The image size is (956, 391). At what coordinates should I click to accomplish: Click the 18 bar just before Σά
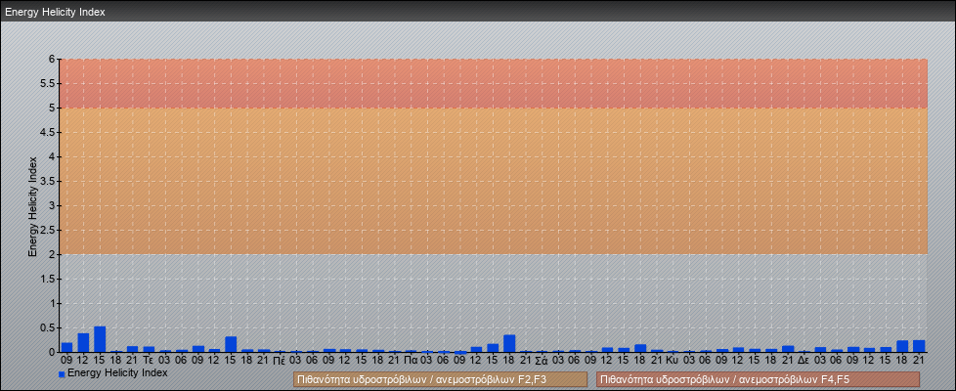coord(509,343)
